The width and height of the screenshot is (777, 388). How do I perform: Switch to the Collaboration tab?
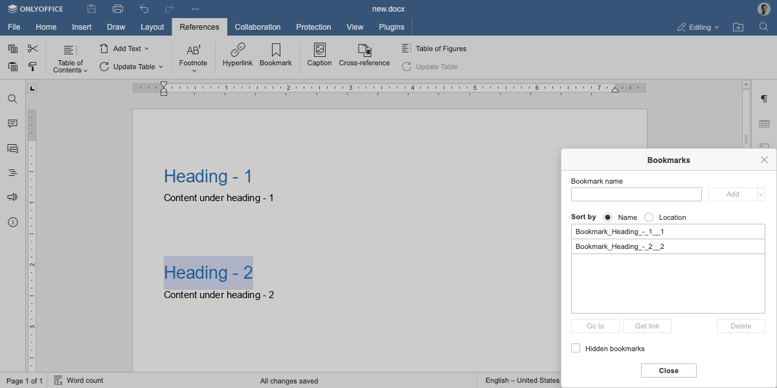click(x=258, y=27)
